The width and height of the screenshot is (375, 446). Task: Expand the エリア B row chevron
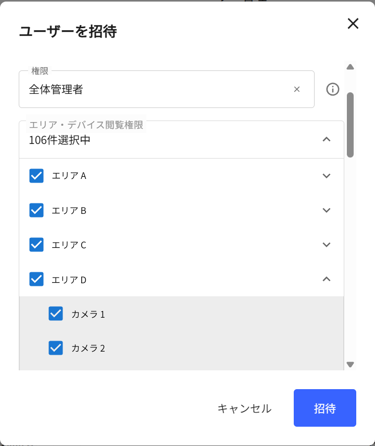[327, 210]
